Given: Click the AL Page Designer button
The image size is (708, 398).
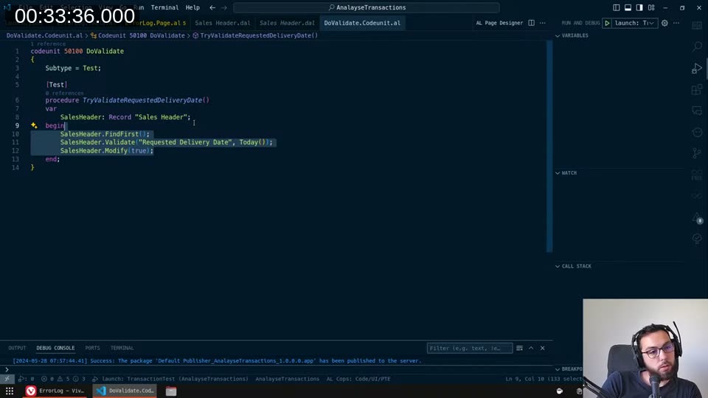Looking at the screenshot, I should tap(499, 23).
